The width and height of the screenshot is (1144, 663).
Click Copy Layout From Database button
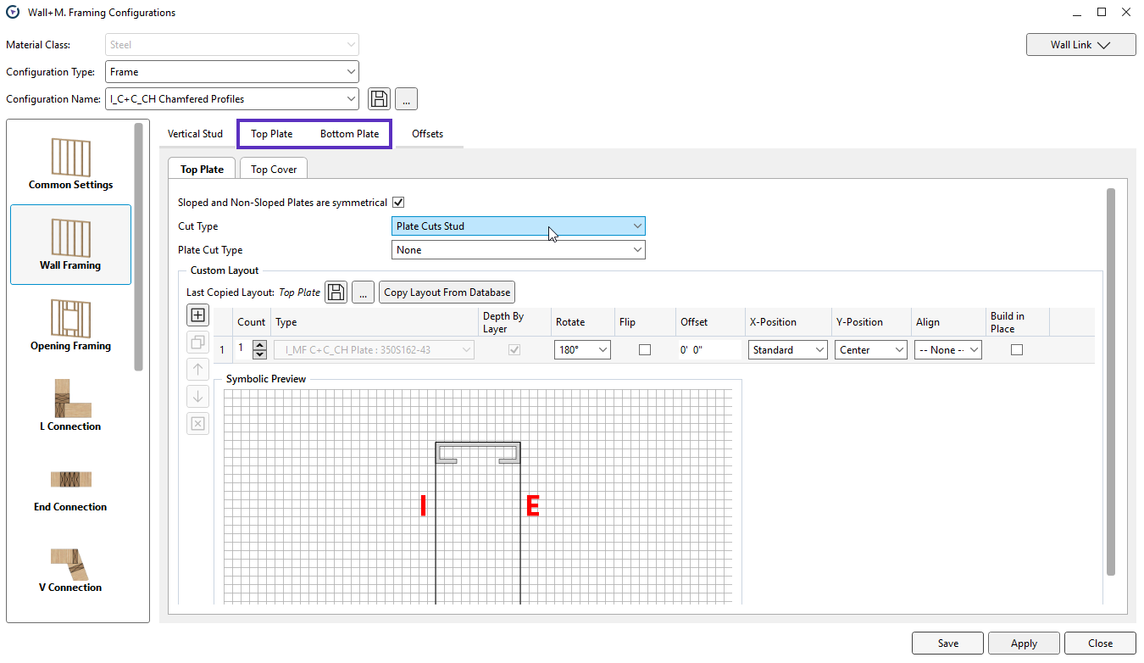point(447,292)
